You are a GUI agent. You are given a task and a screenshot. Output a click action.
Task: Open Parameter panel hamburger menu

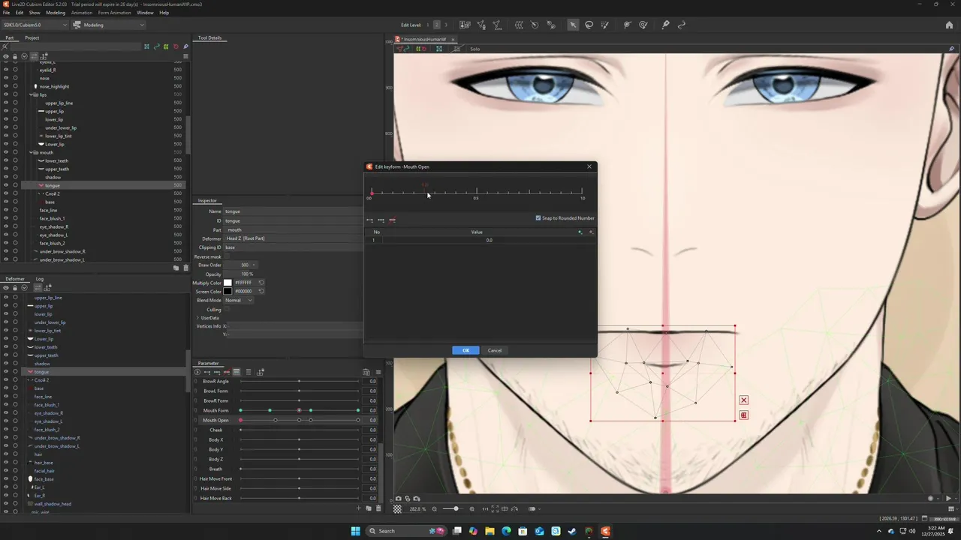pos(378,372)
